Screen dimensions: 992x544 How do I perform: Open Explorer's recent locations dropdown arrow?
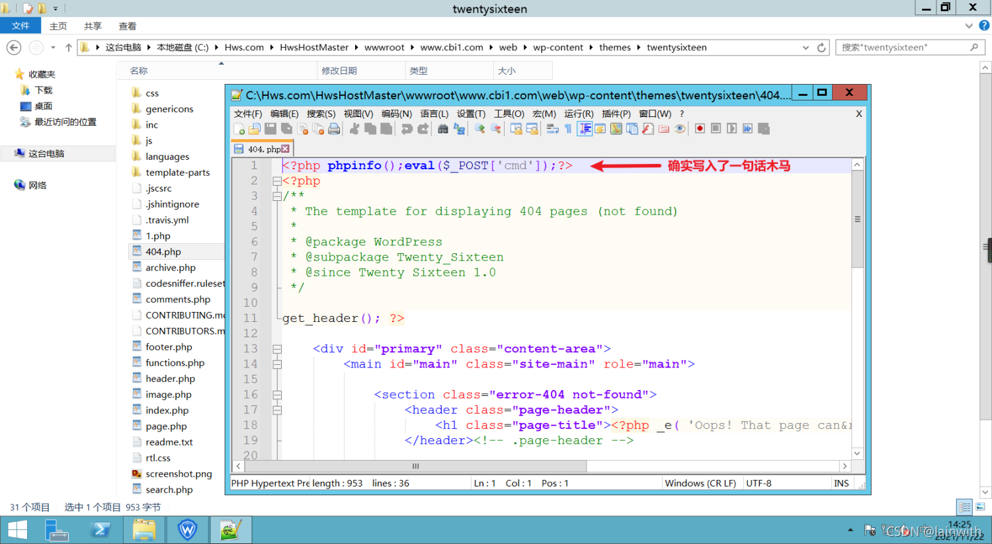(x=53, y=48)
